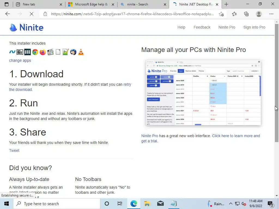Stop loading the page
Image resolution: width=279 pixels, height=209 pixels.
[32, 14]
